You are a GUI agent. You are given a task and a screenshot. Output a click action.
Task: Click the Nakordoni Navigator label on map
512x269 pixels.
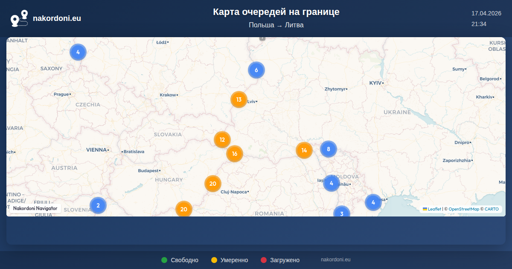point(35,208)
